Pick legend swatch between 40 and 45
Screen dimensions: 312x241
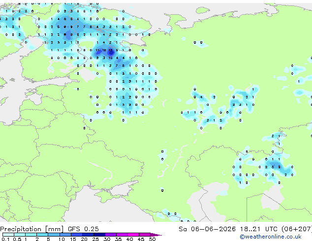pos(133,235)
